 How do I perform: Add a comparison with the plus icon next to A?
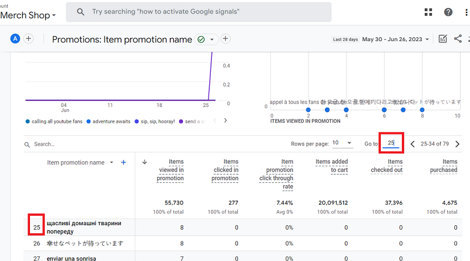(28, 39)
